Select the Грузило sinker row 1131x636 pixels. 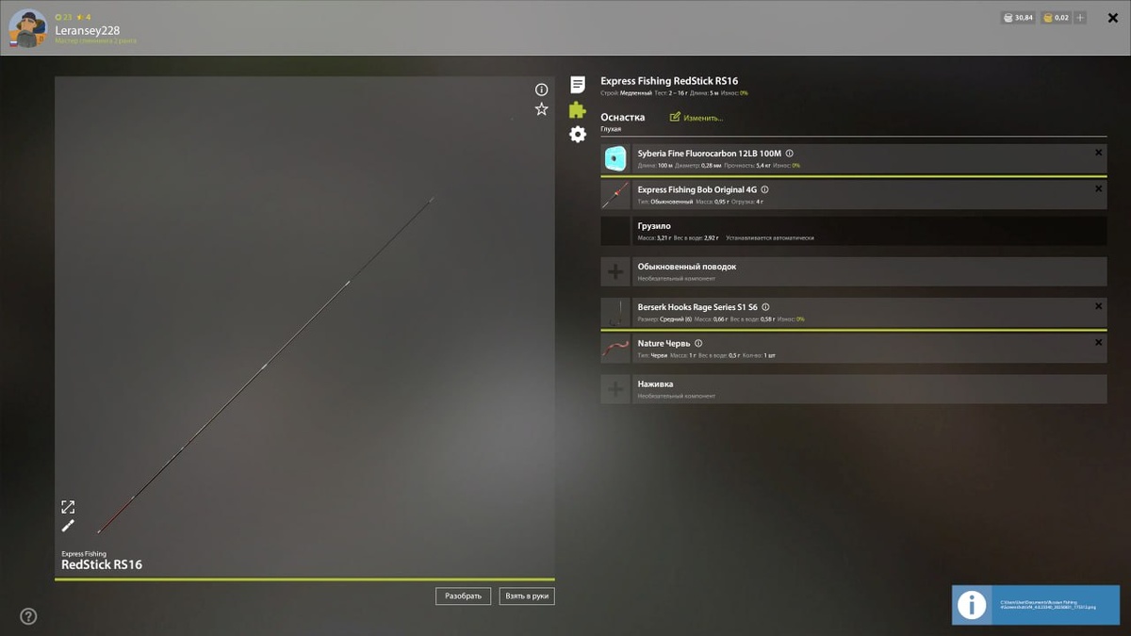(x=854, y=231)
